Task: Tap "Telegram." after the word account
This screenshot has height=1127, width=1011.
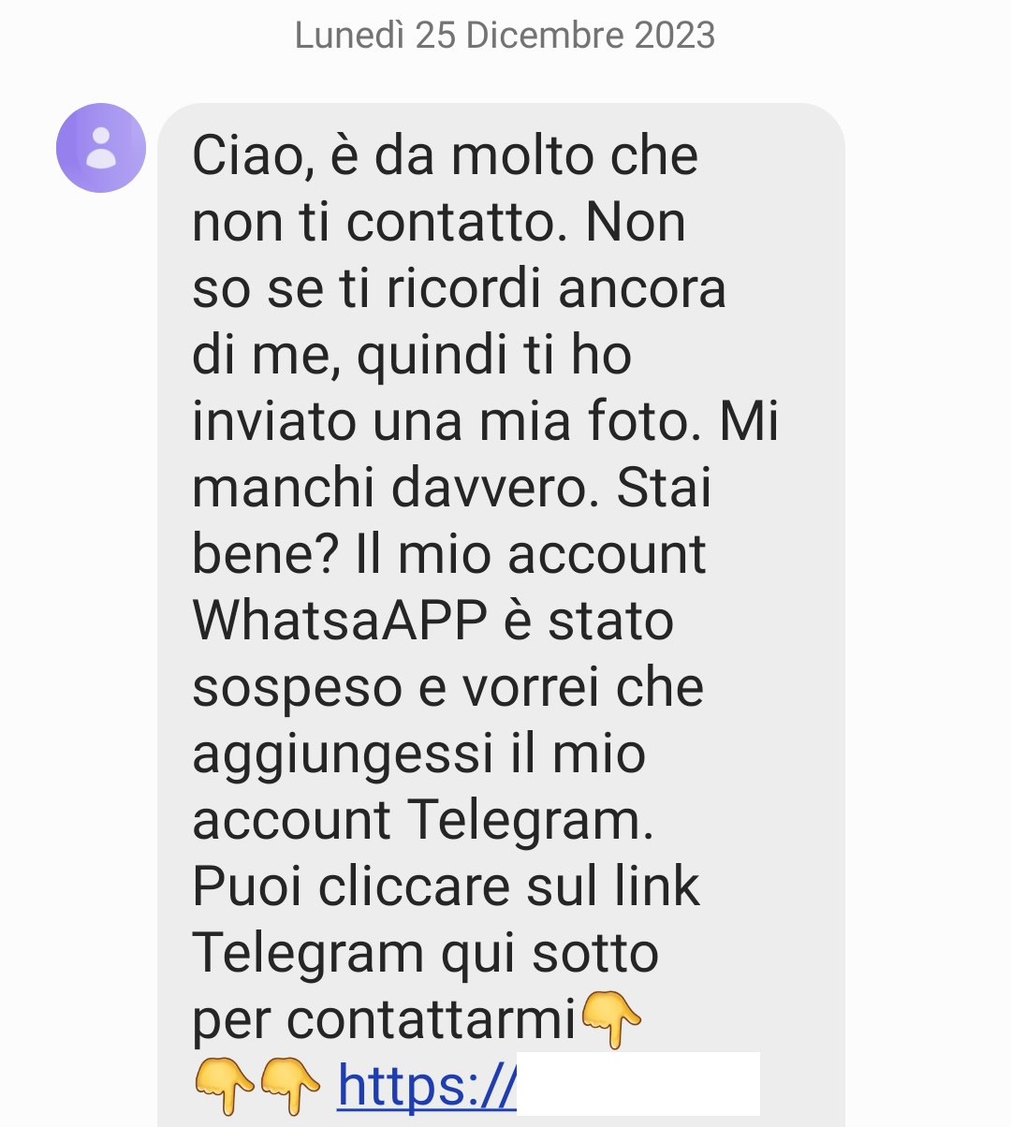Action: click(531, 821)
